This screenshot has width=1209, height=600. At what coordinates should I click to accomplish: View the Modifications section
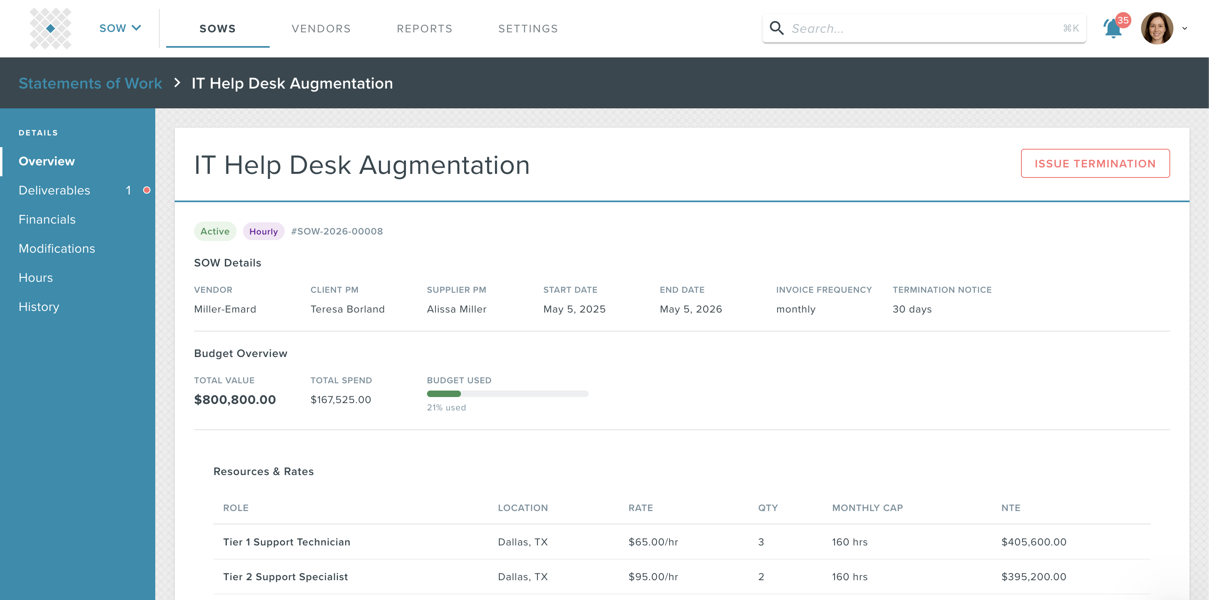57,248
